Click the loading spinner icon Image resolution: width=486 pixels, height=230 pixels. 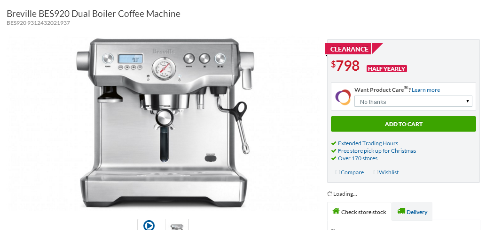coord(330,194)
